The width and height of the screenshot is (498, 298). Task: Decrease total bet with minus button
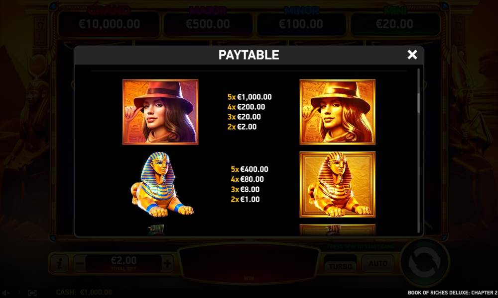80,263
